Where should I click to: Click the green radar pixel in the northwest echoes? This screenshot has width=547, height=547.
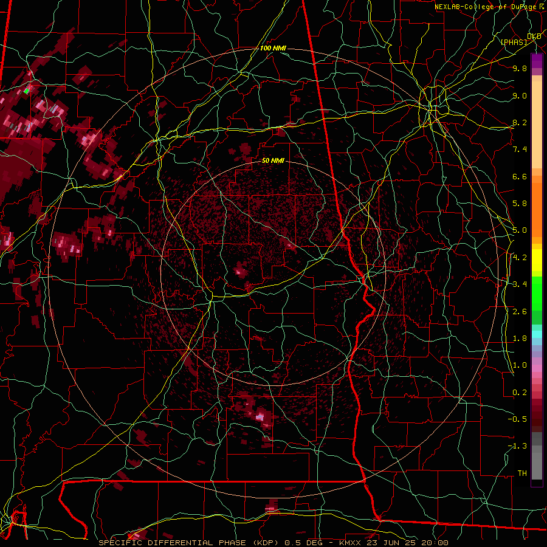pos(27,91)
